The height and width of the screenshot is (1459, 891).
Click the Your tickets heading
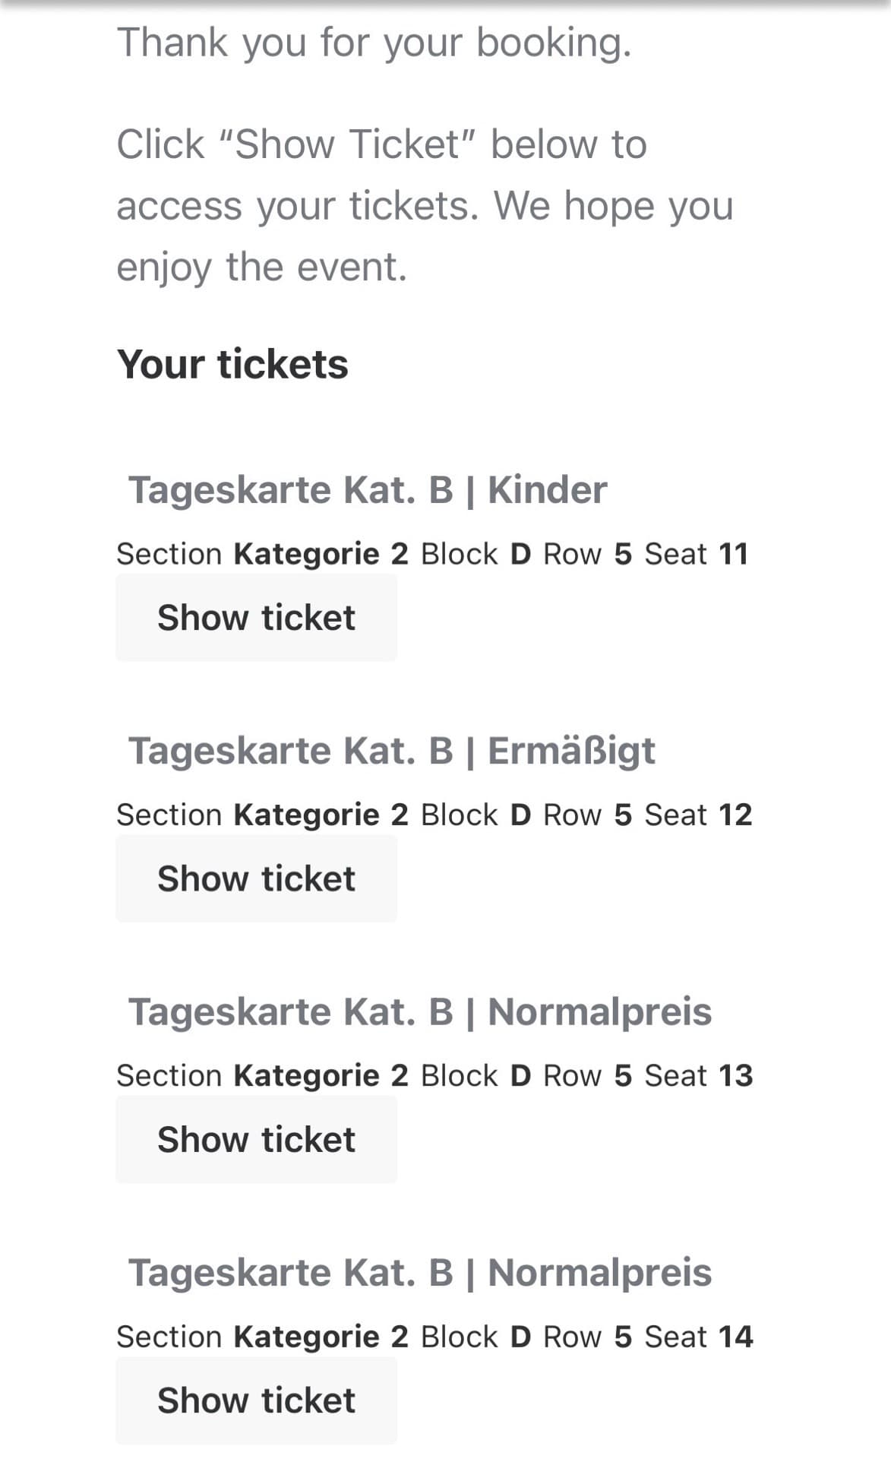tap(232, 364)
